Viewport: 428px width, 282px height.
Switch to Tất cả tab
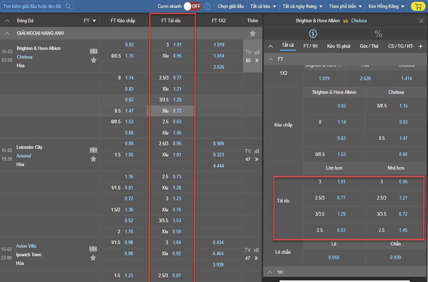point(287,45)
